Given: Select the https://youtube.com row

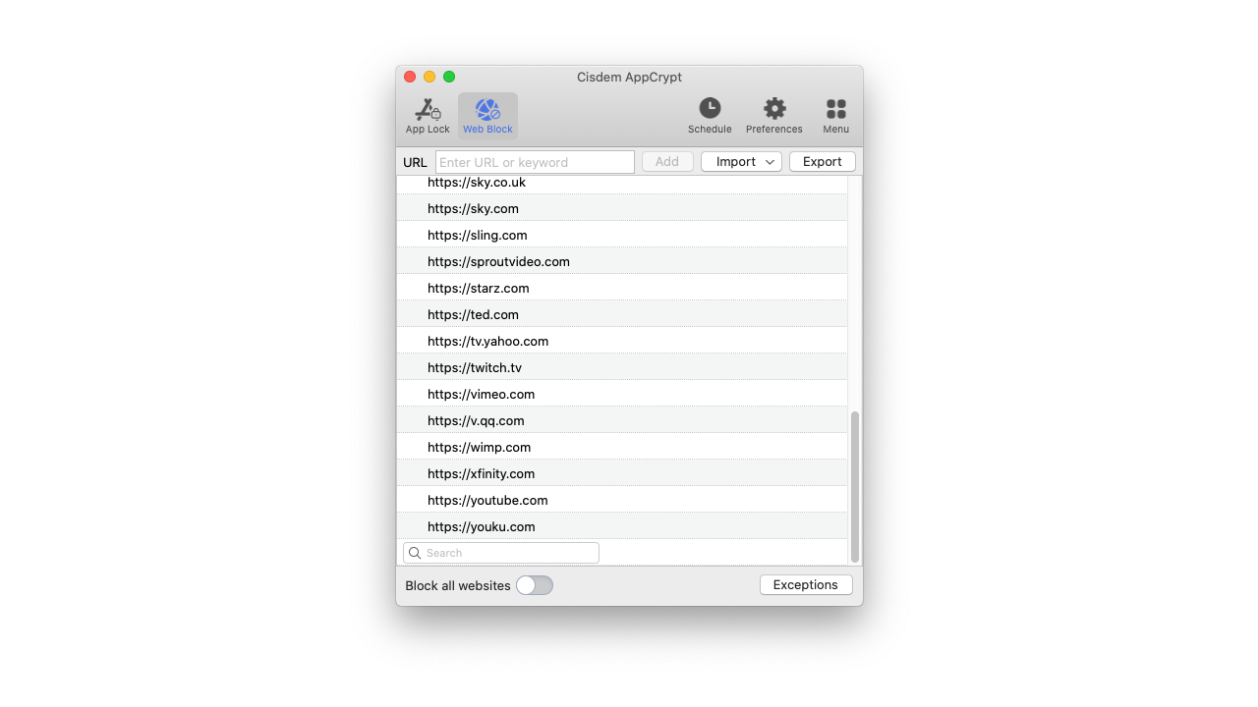Looking at the screenshot, I should [622, 500].
